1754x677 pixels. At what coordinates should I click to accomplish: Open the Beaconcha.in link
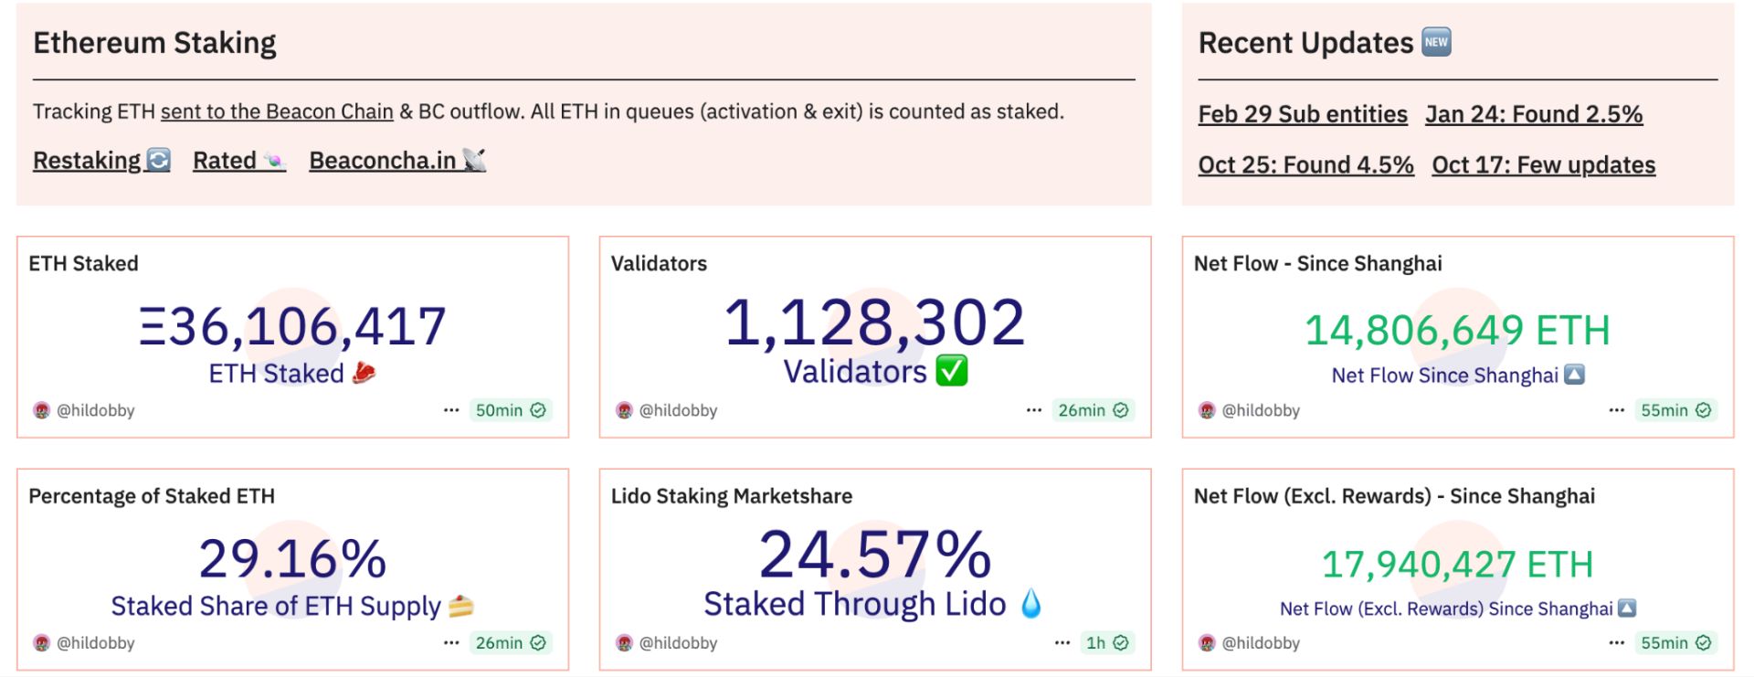click(397, 161)
